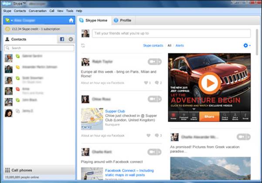Screen dimensions: 262x183
Task: Open the Contacts menu
Action: click(x=20, y=11)
